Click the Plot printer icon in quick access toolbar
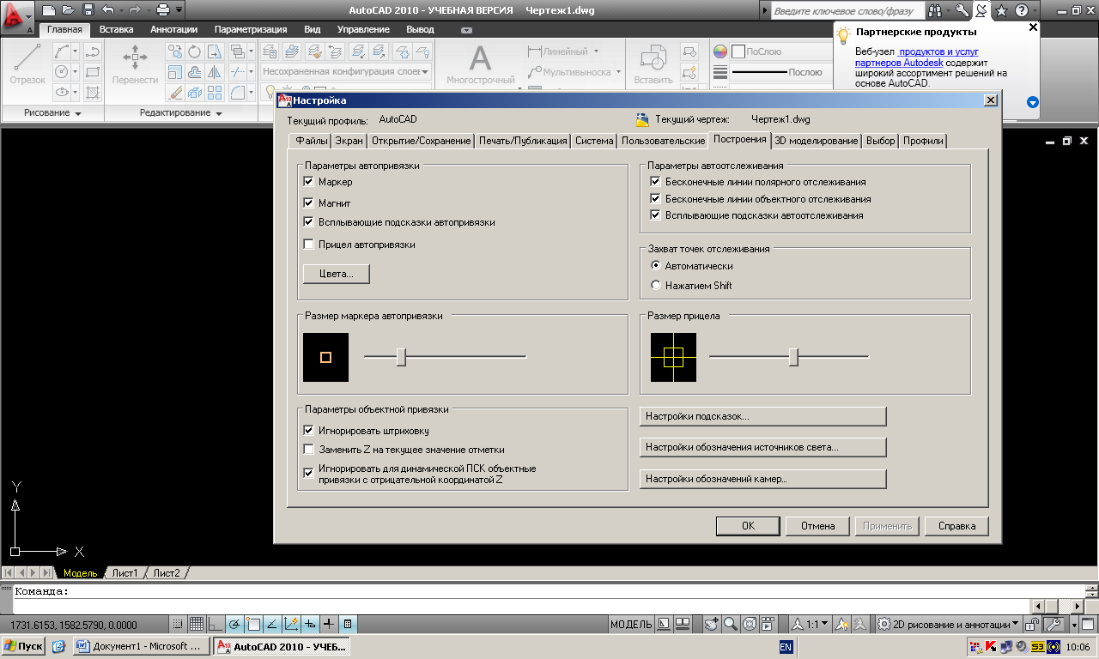1099x659 pixels. coord(162,10)
